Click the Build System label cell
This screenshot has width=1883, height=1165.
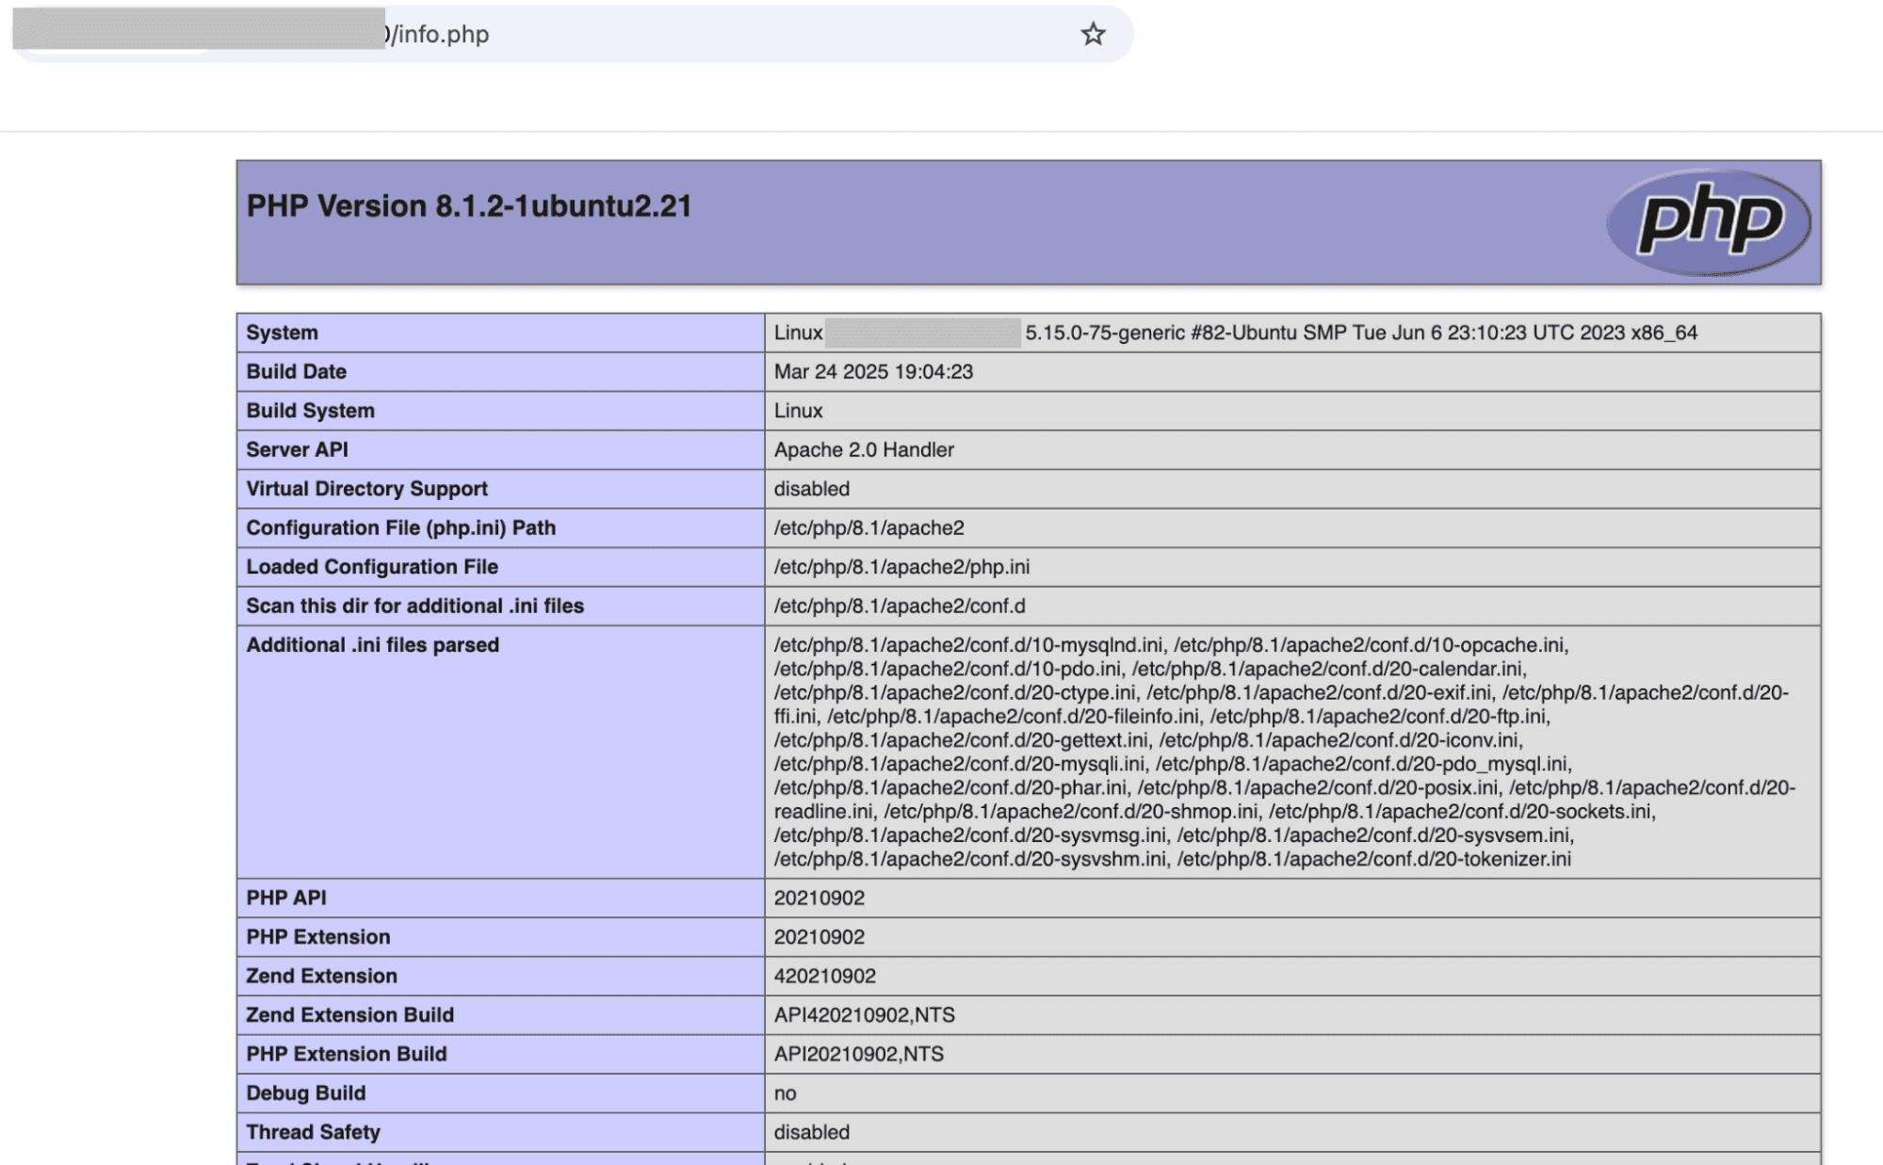click(310, 411)
